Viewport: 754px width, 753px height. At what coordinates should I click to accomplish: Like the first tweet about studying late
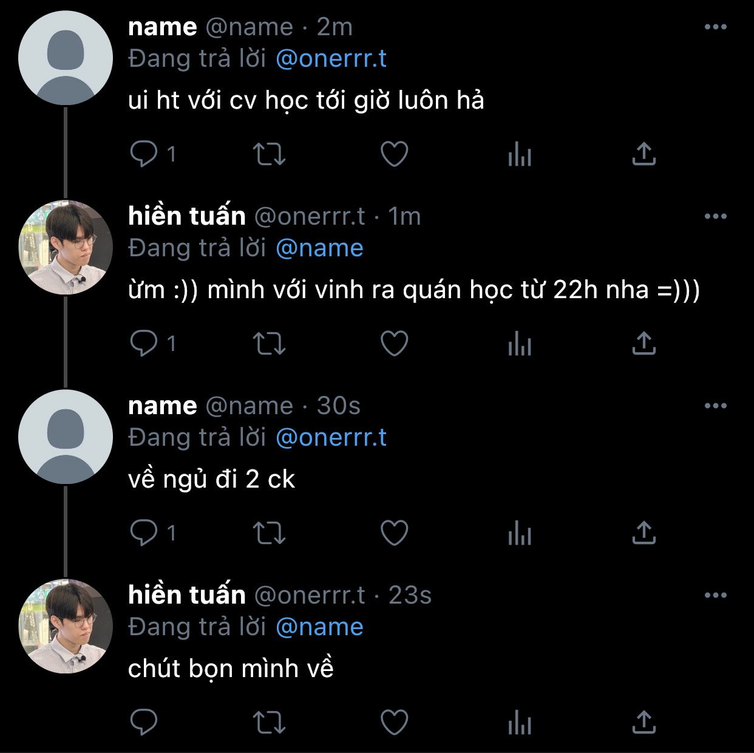pos(394,154)
